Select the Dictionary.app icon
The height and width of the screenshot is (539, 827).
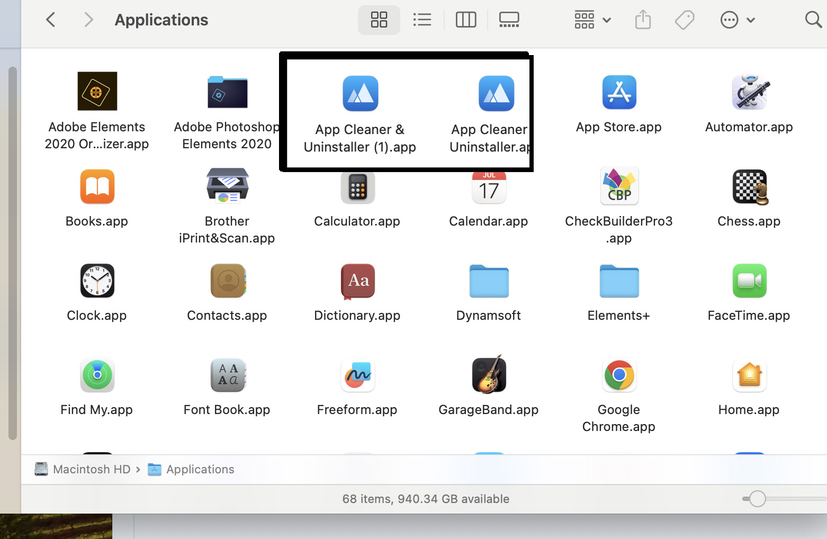point(358,281)
